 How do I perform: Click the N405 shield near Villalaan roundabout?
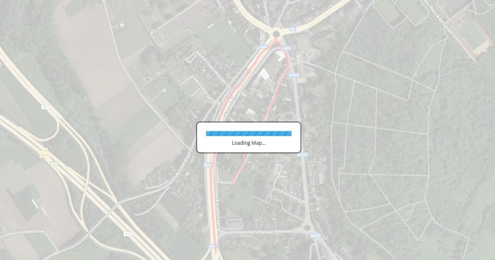315,236
